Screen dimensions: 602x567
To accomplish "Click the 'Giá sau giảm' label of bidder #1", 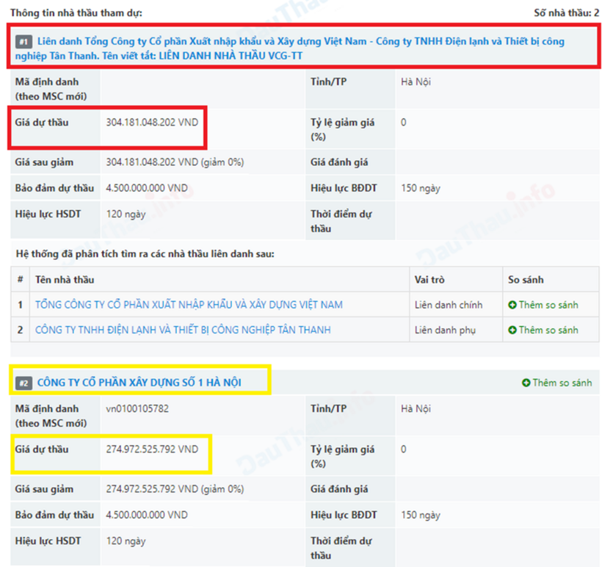I will pyautogui.click(x=44, y=162).
